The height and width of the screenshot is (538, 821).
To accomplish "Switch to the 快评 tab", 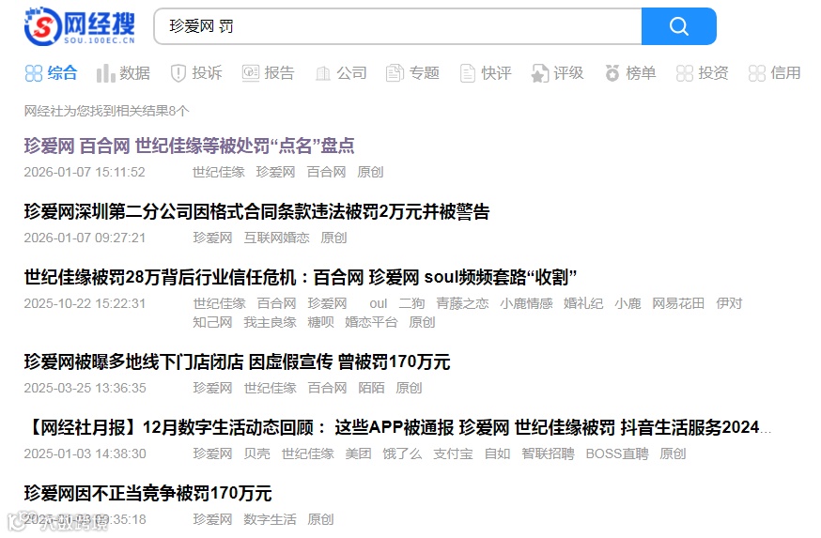I will click(x=486, y=72).
